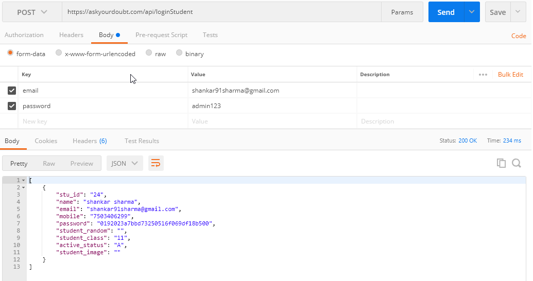Toggle the line wrap icon
Image resolution: width=533 pixels, height=281 pixels.
pyautogui.click(x=156, y=163)
